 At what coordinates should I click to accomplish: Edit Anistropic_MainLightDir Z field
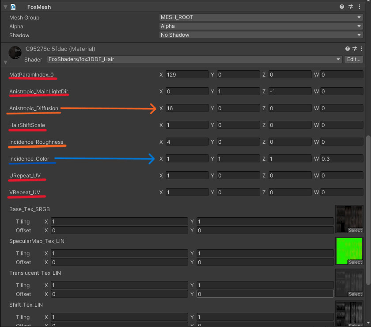(x=290, y=92)
